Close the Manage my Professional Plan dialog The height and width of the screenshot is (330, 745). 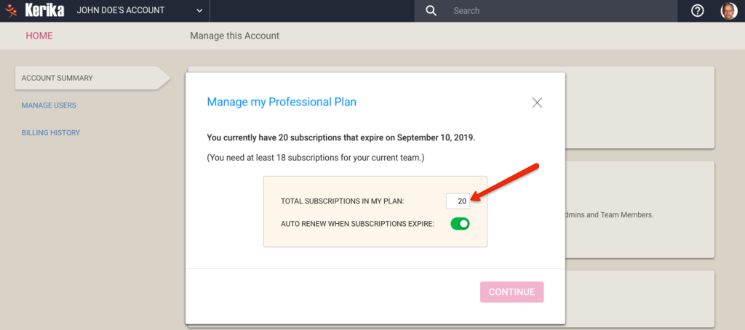point(537,102)
